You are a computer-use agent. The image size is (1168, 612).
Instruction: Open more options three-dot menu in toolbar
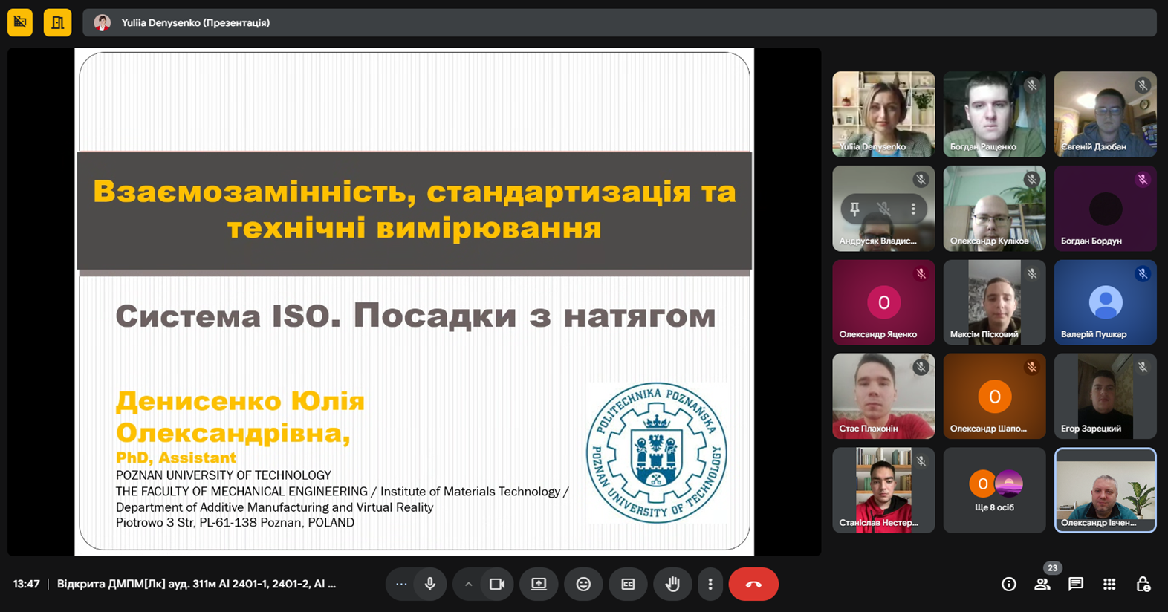point(710,585)
